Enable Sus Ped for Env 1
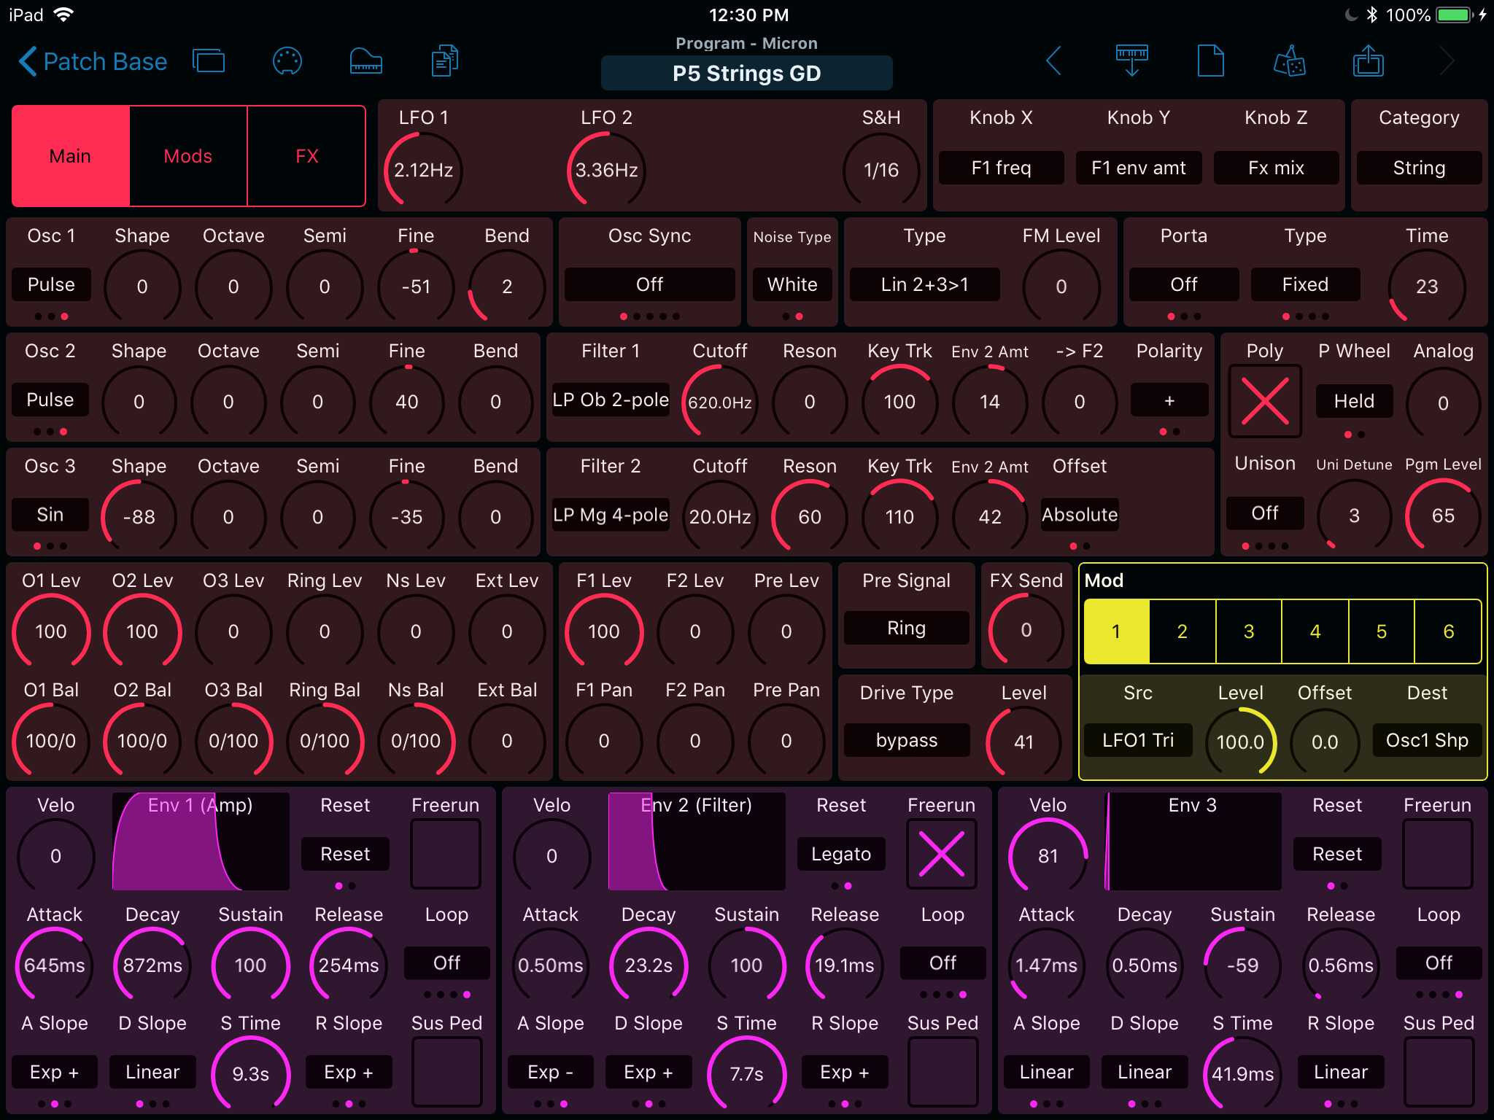The height and width of the screenshot is (1120, 1494). click(446, 1072)
